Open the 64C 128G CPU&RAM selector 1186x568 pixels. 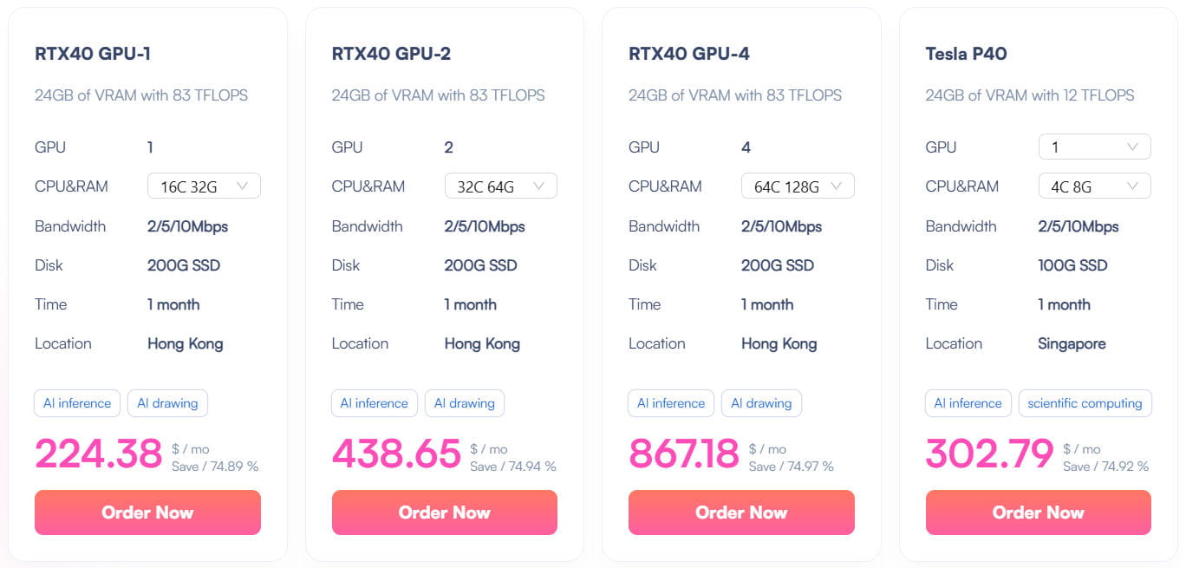pos(798,186)
